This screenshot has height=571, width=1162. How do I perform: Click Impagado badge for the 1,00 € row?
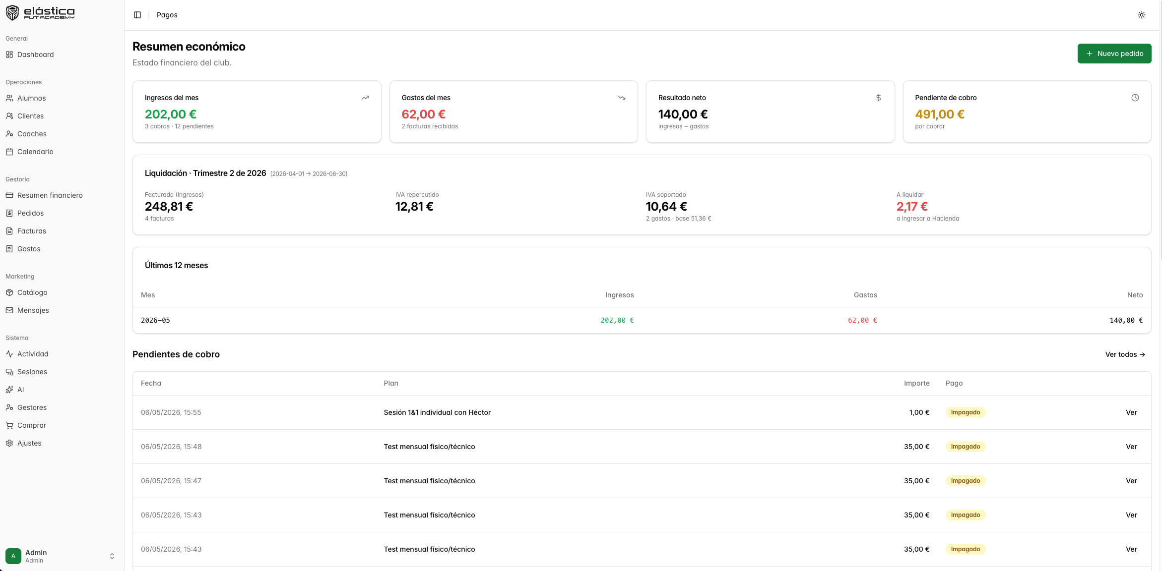(x=966, y=412)
